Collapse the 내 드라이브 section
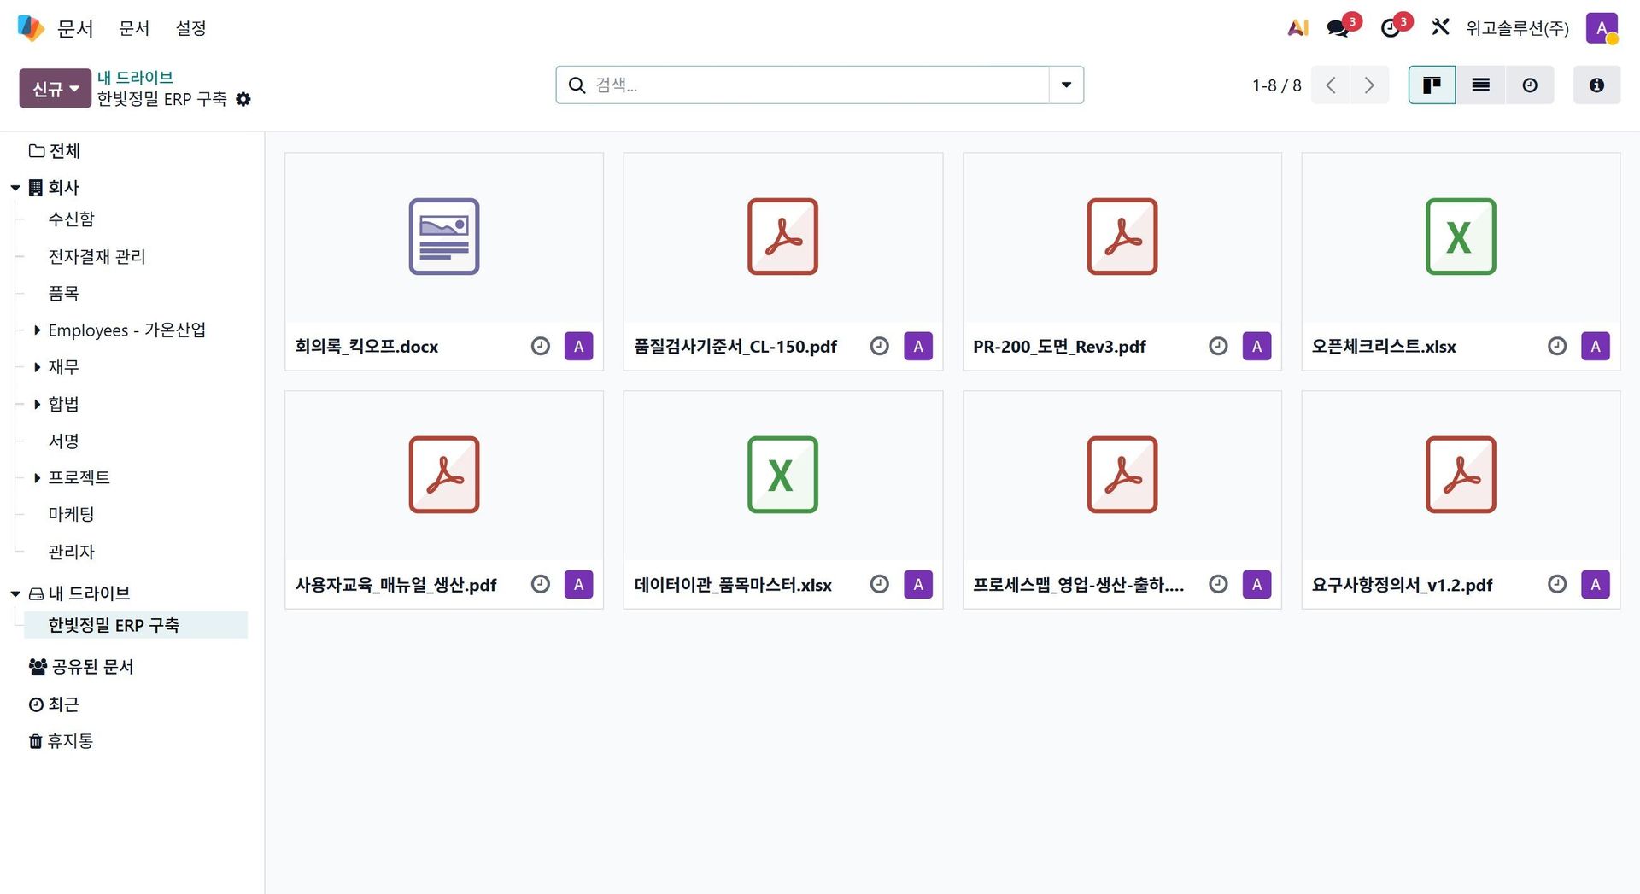This screenshot has width=1640, height=894. 15,593
